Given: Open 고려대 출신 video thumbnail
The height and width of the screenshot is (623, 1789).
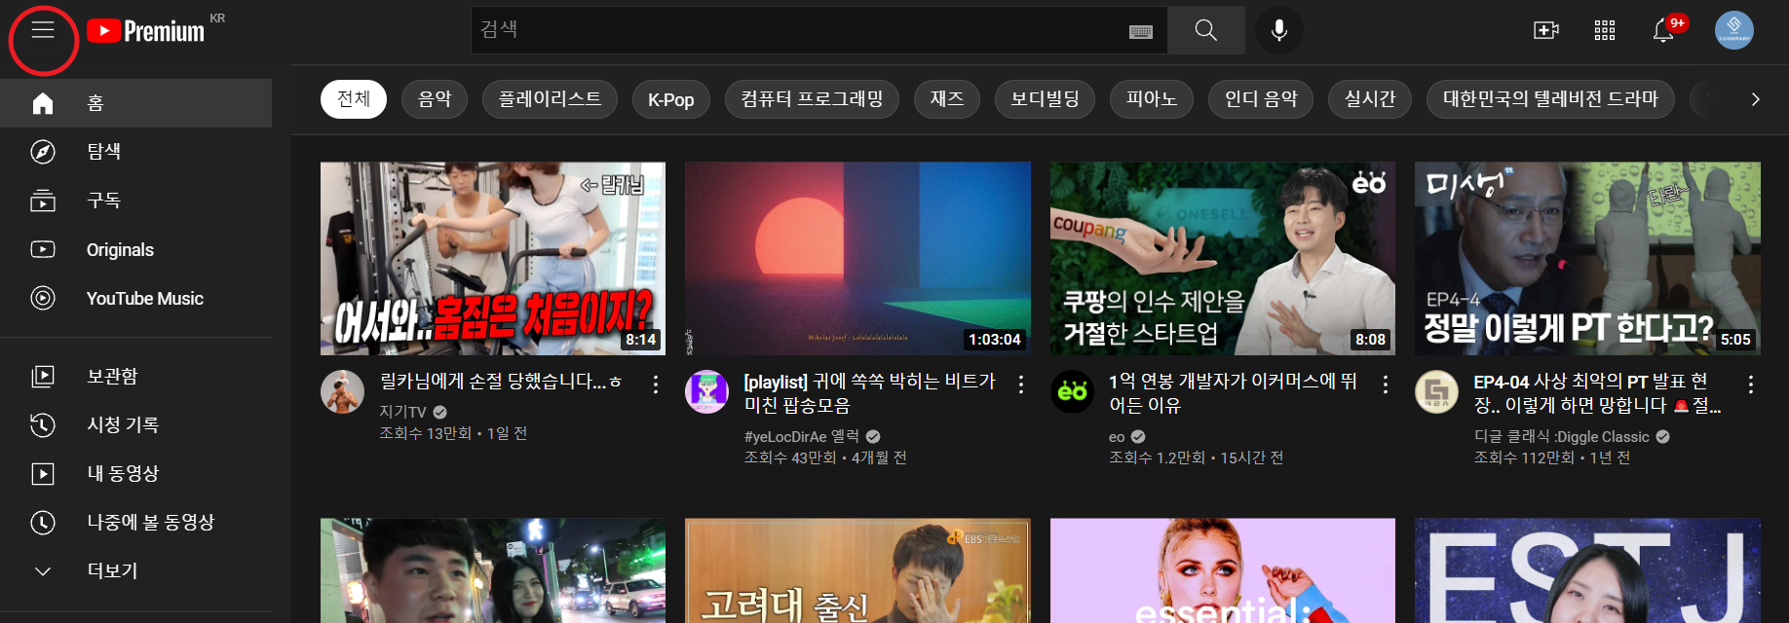Looking at the screenshot, I should pos(857,570).
